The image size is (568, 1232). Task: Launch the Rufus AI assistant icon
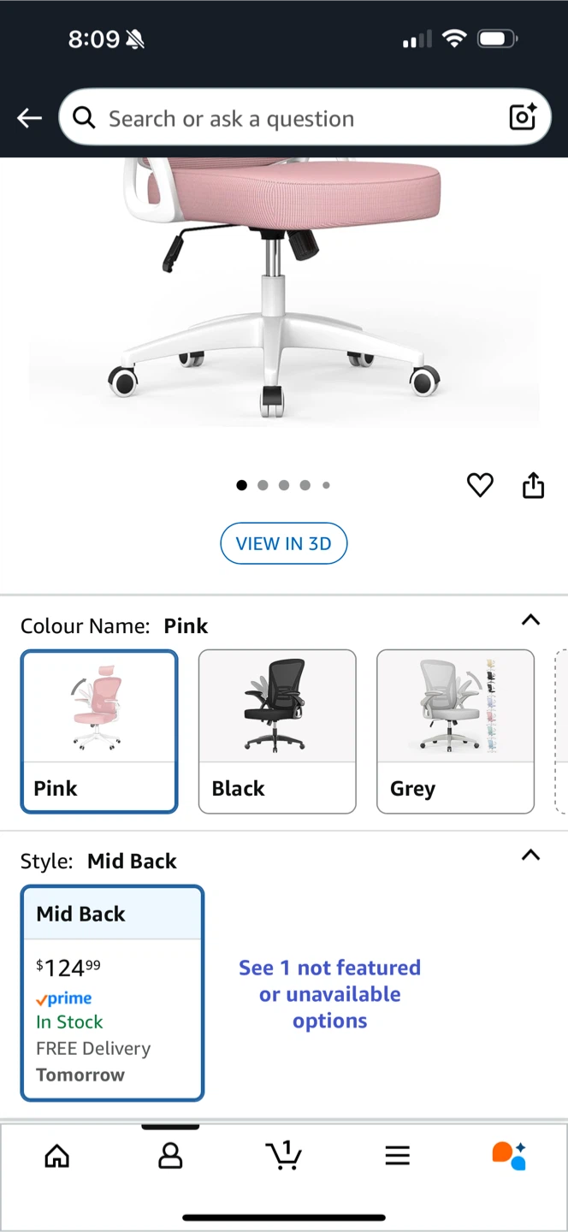tap(509, 1155)
